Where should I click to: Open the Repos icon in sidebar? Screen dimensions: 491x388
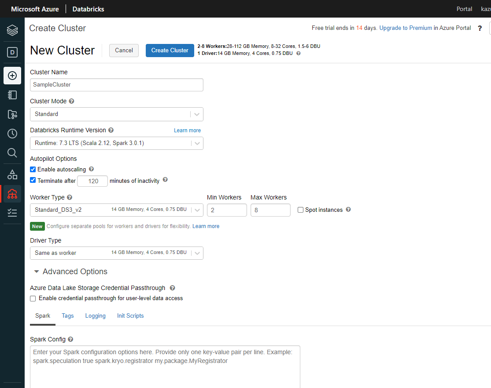click(x=12, y=114)
